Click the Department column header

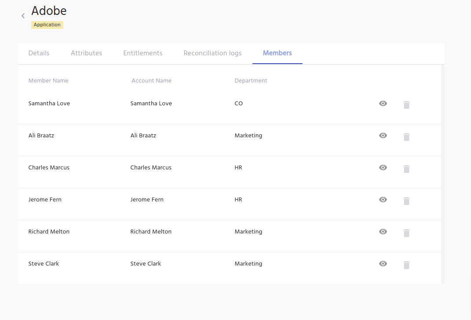click(251, 81)
